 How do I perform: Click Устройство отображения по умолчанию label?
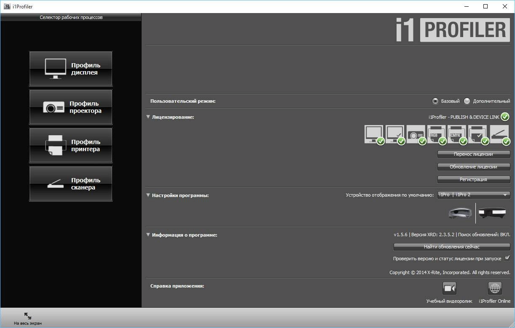coord(390,195)
